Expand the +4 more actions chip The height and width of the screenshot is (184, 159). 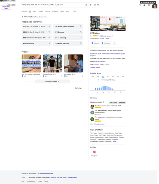tap(114, 43)
